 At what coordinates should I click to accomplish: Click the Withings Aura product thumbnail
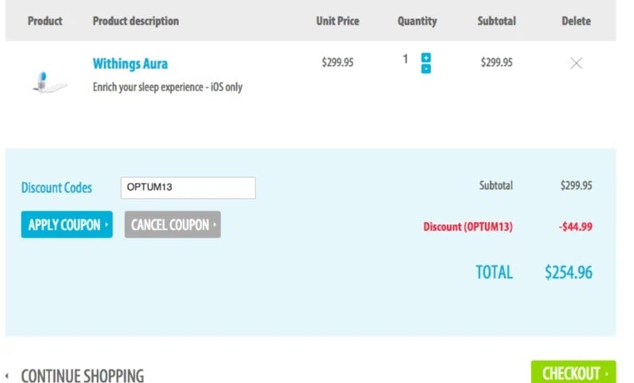coord(49,83)
